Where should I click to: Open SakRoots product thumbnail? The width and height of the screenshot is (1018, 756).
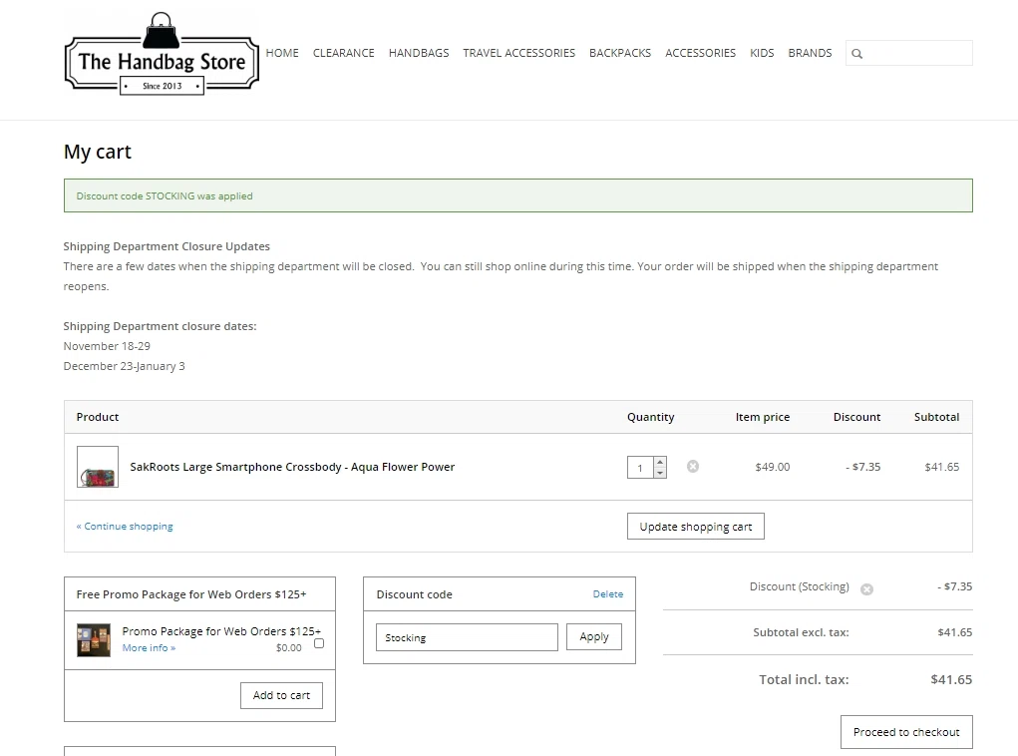(98, 467)
